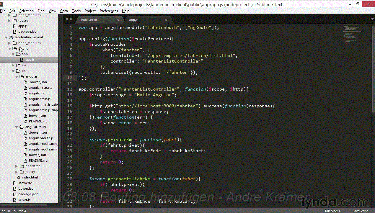Open the View menu

point(53,11)
